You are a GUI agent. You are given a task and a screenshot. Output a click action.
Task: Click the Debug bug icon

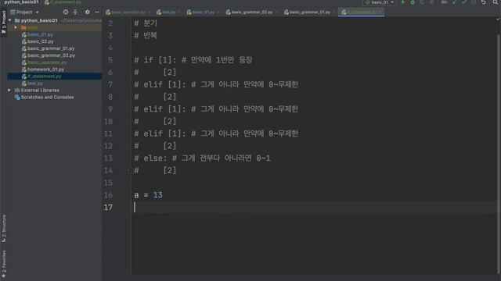pos(413,2)
